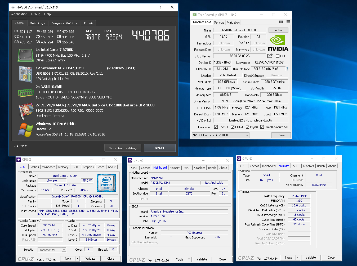Click the CPU chip icon in Aquamark

tap(25, 55)
